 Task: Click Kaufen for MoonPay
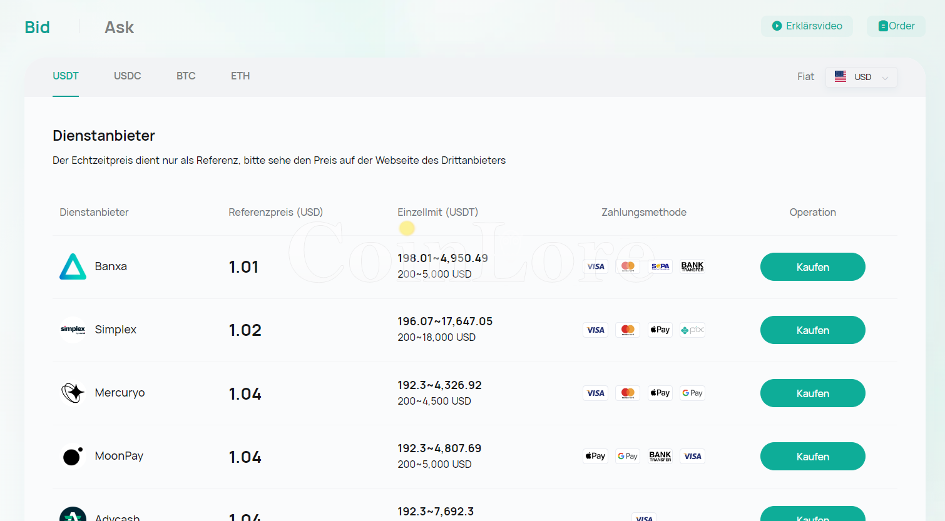coord(813,457)
